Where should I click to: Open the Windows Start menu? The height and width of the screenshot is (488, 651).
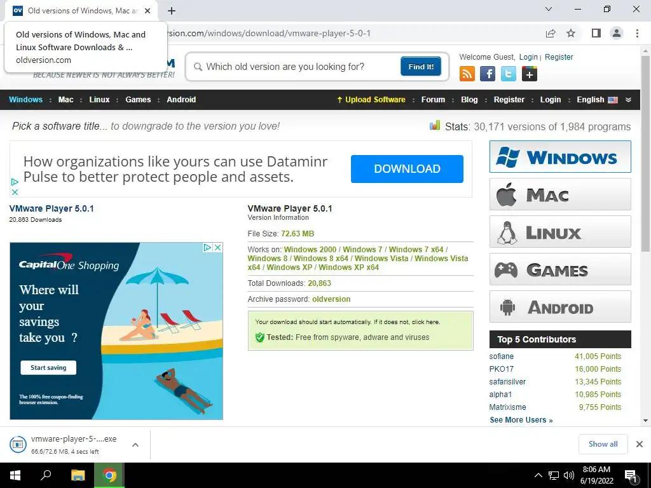click(x=15, y=475)
